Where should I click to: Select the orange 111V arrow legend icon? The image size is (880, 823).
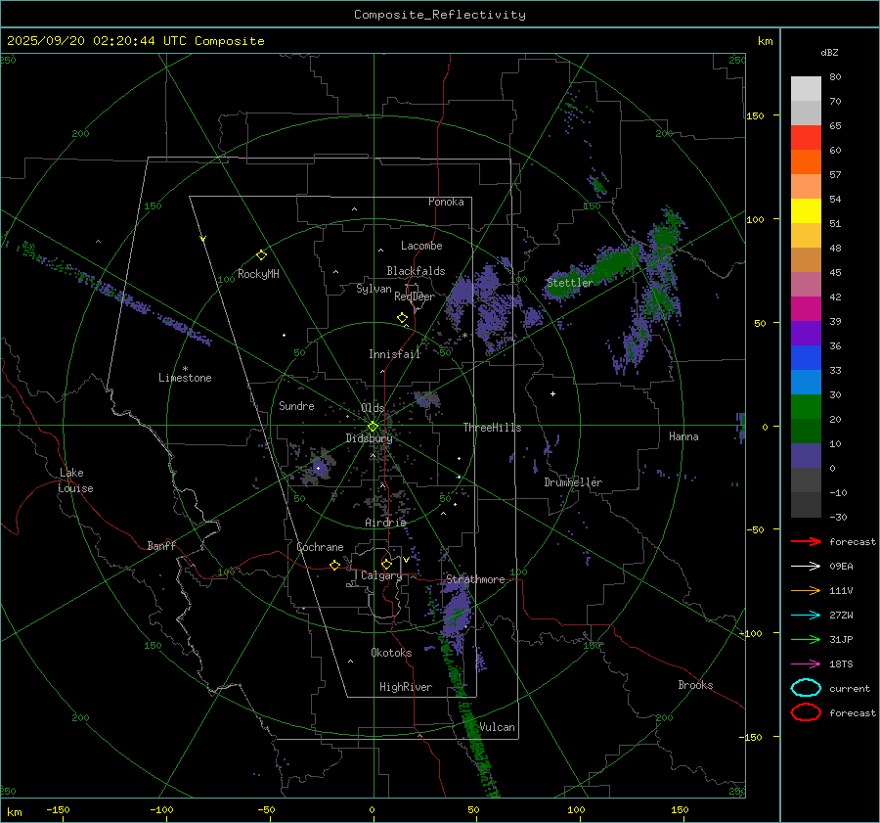[806, 590]
